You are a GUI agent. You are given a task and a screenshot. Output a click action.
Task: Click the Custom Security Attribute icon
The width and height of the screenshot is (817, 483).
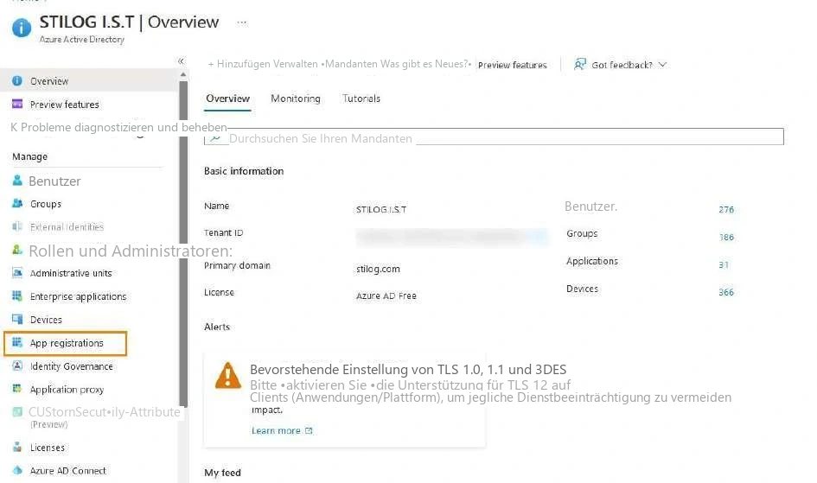point(17,411)
